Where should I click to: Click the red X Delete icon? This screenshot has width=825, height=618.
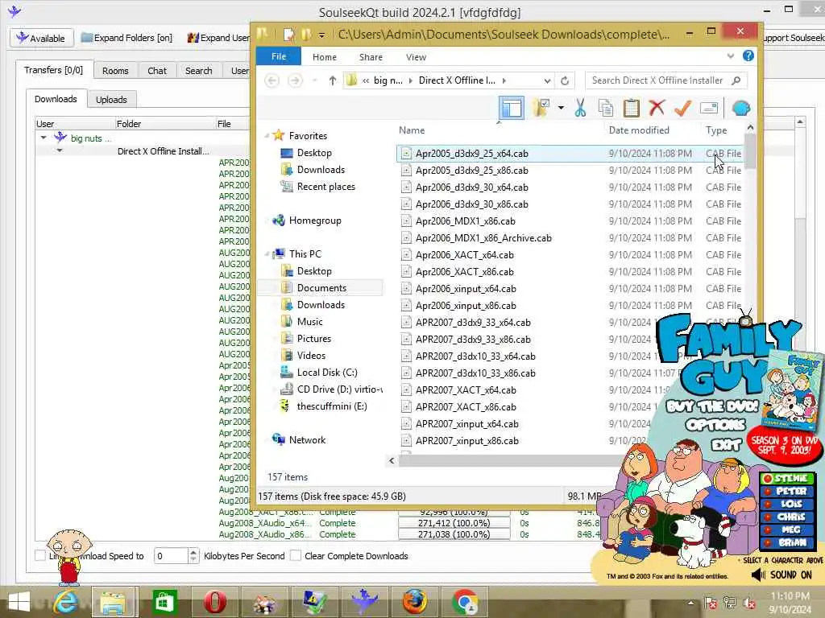coord(657,108)
